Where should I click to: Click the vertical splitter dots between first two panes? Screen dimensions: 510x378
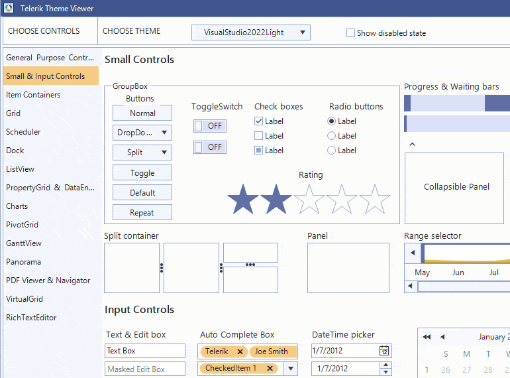point(162,268)
